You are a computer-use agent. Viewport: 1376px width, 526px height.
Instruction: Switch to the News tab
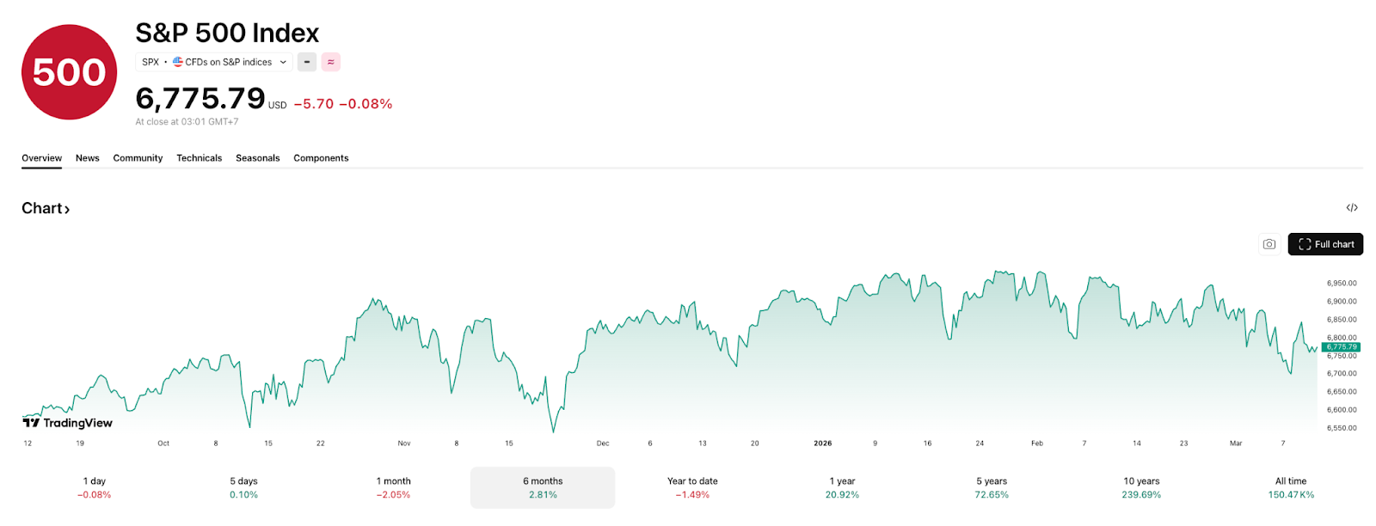click(x=87, y=158)
